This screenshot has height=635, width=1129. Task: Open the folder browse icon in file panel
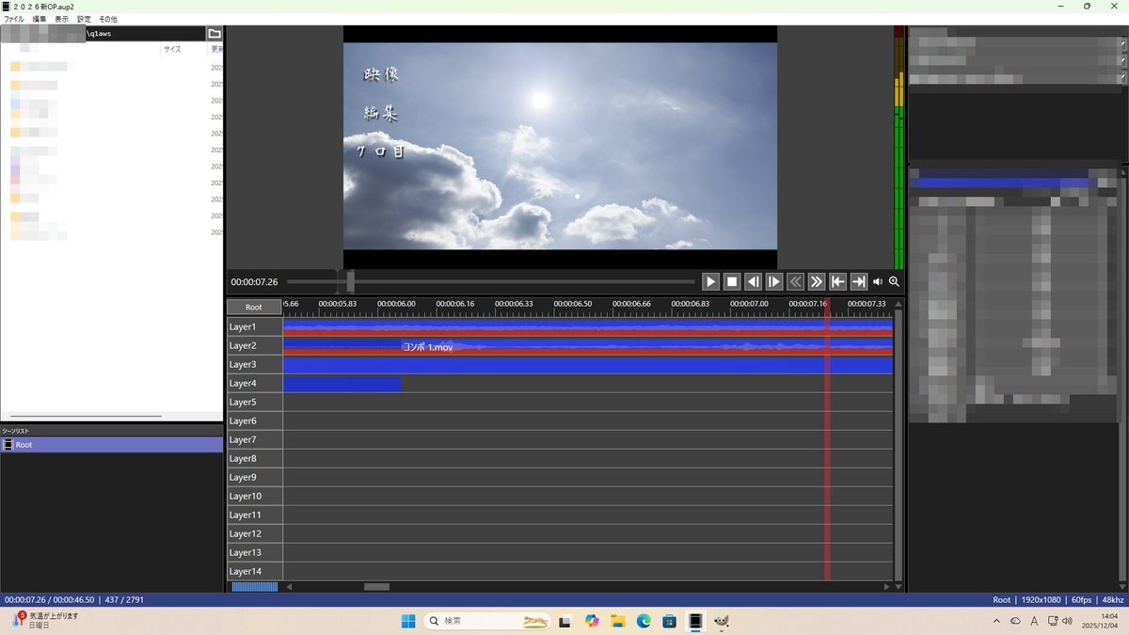[215, 34]
